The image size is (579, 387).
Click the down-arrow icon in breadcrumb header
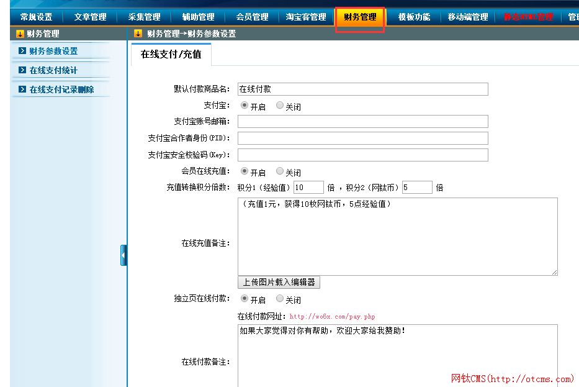pos(138,34)
